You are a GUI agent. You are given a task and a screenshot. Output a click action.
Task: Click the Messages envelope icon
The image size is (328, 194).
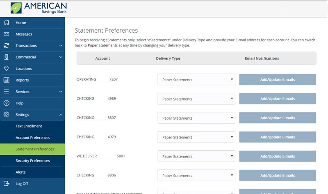tap(7, 34)
